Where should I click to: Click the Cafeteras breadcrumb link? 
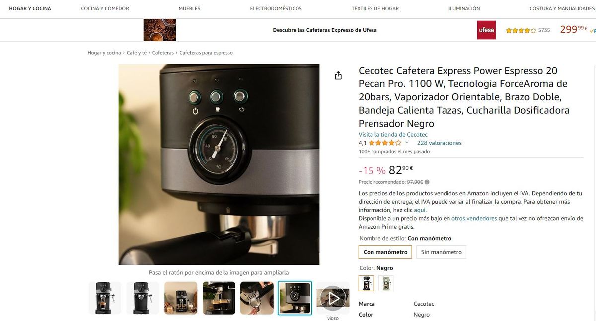pyautogui.click(x=163, y=53)
